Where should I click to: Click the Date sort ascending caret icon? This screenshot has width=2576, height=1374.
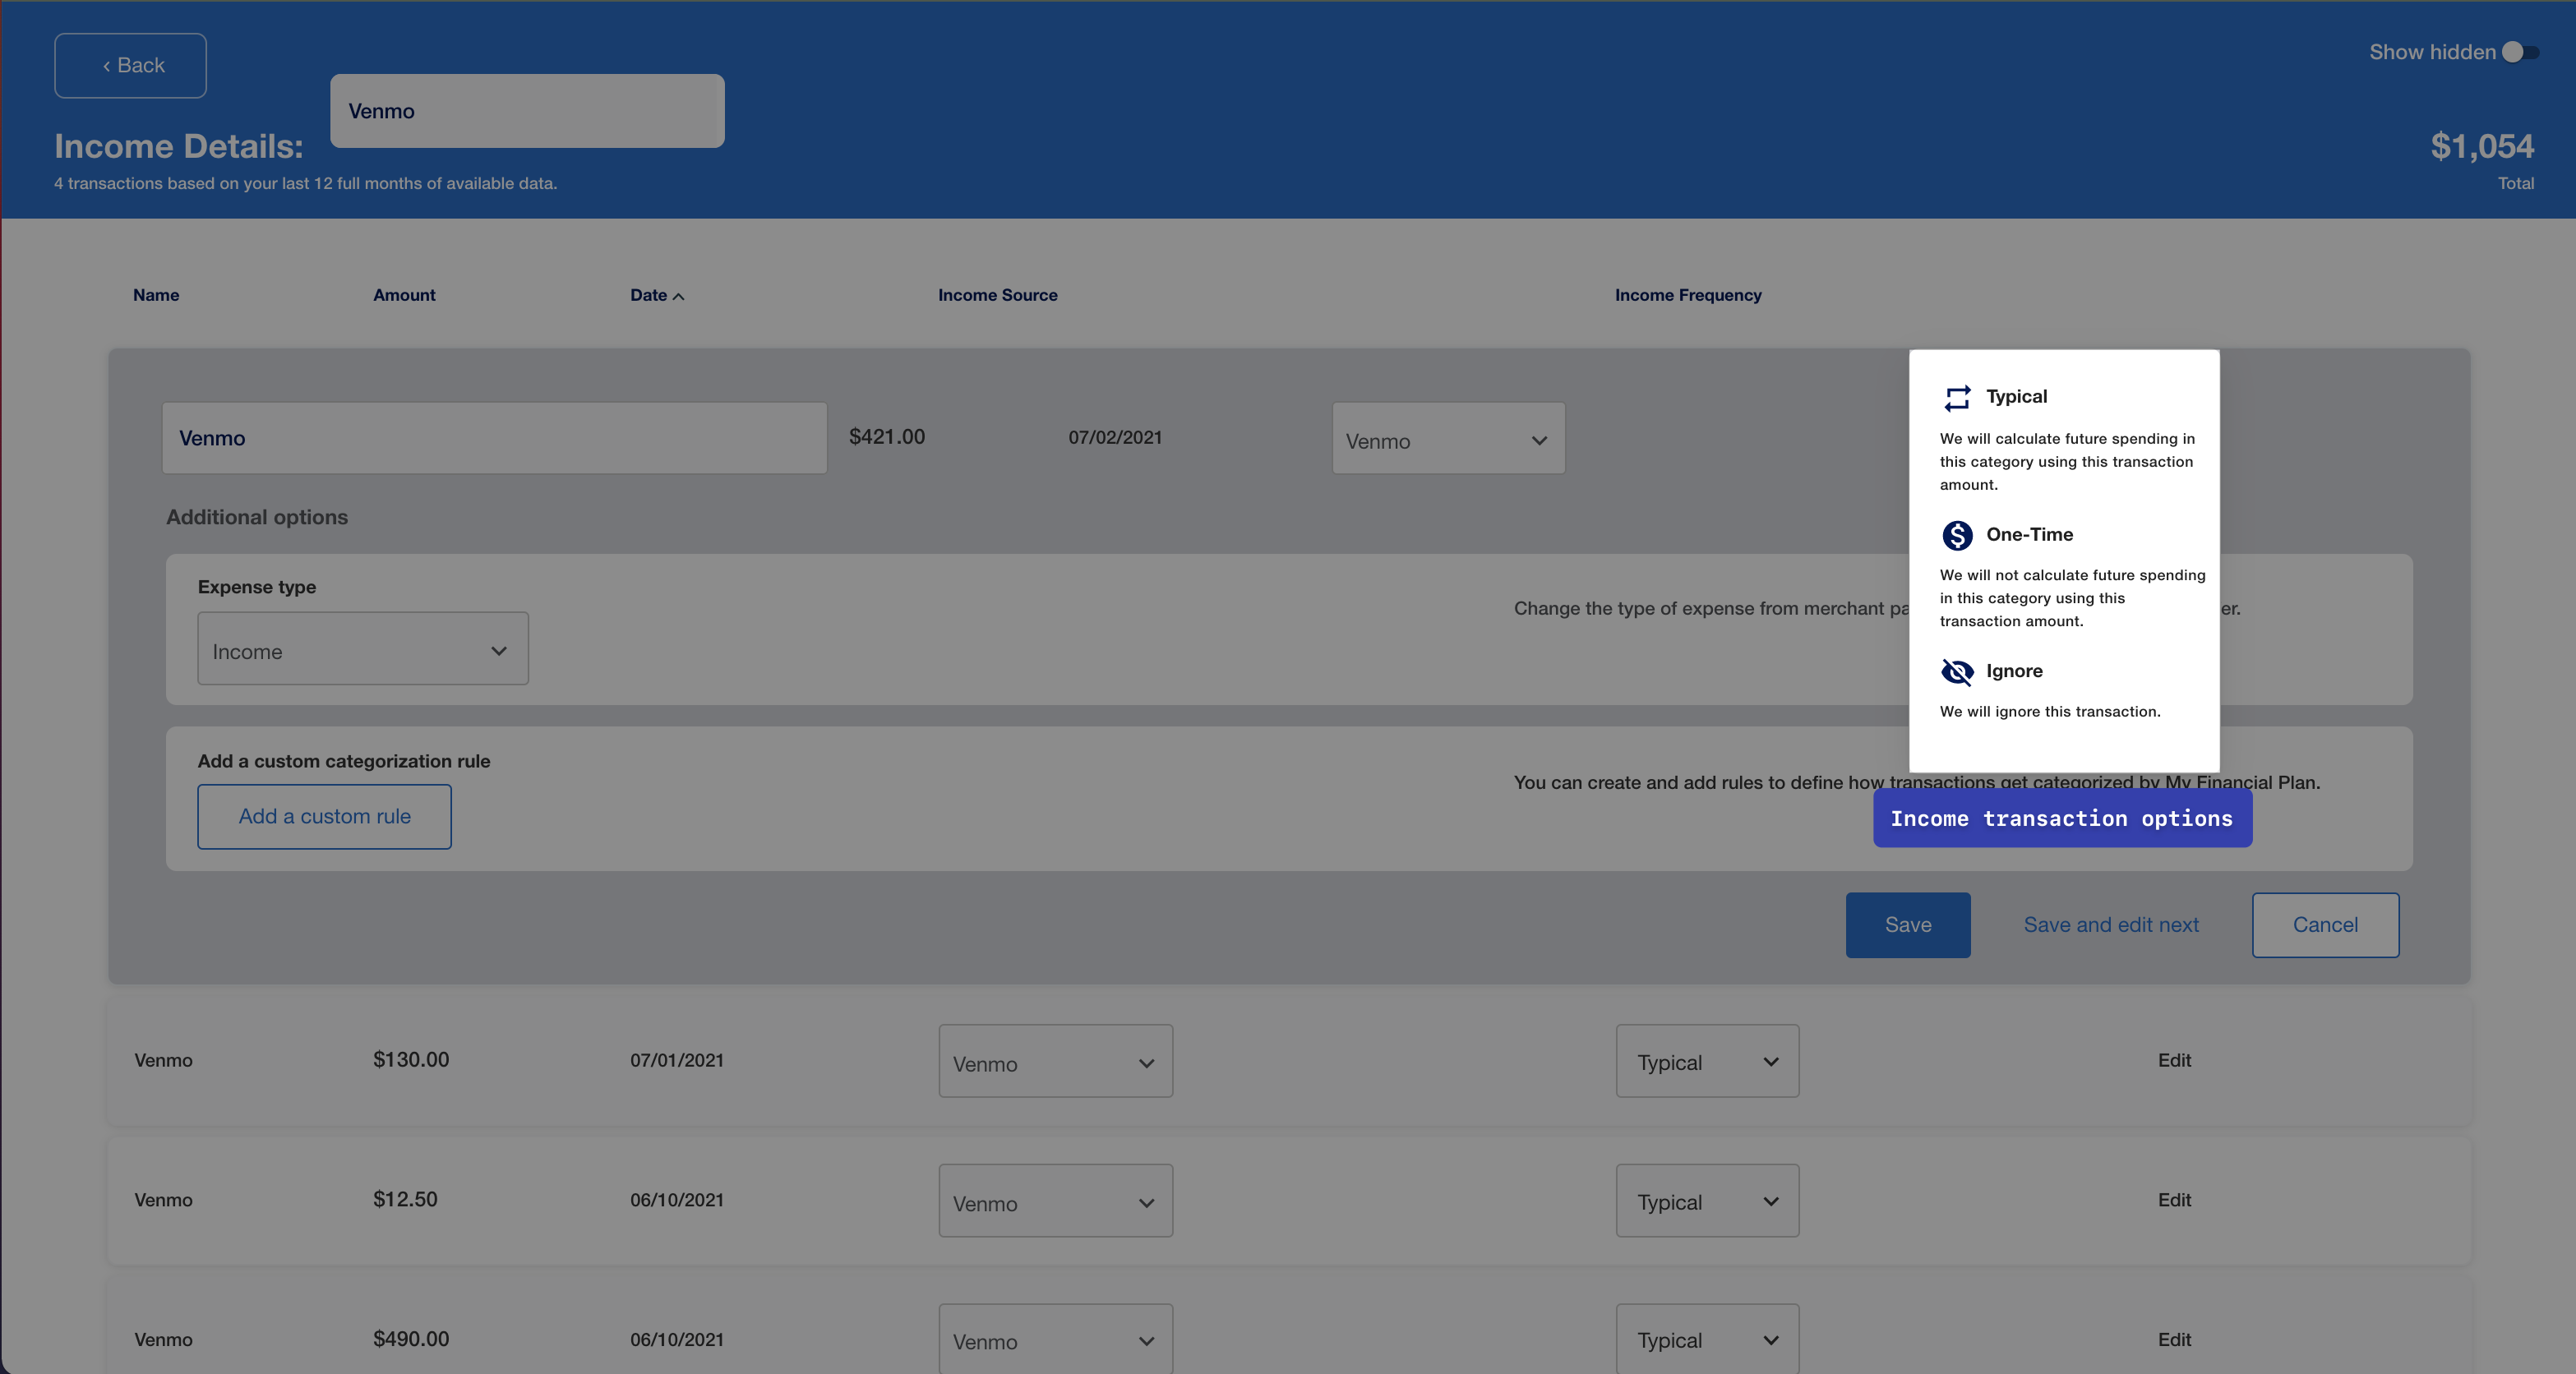pyautogui.click(x=679, y=296)
